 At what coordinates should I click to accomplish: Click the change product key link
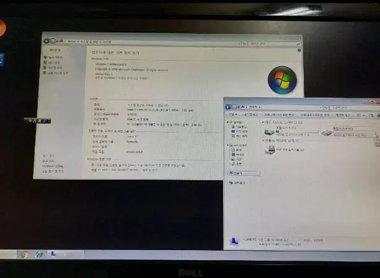(x=150, y=170)
